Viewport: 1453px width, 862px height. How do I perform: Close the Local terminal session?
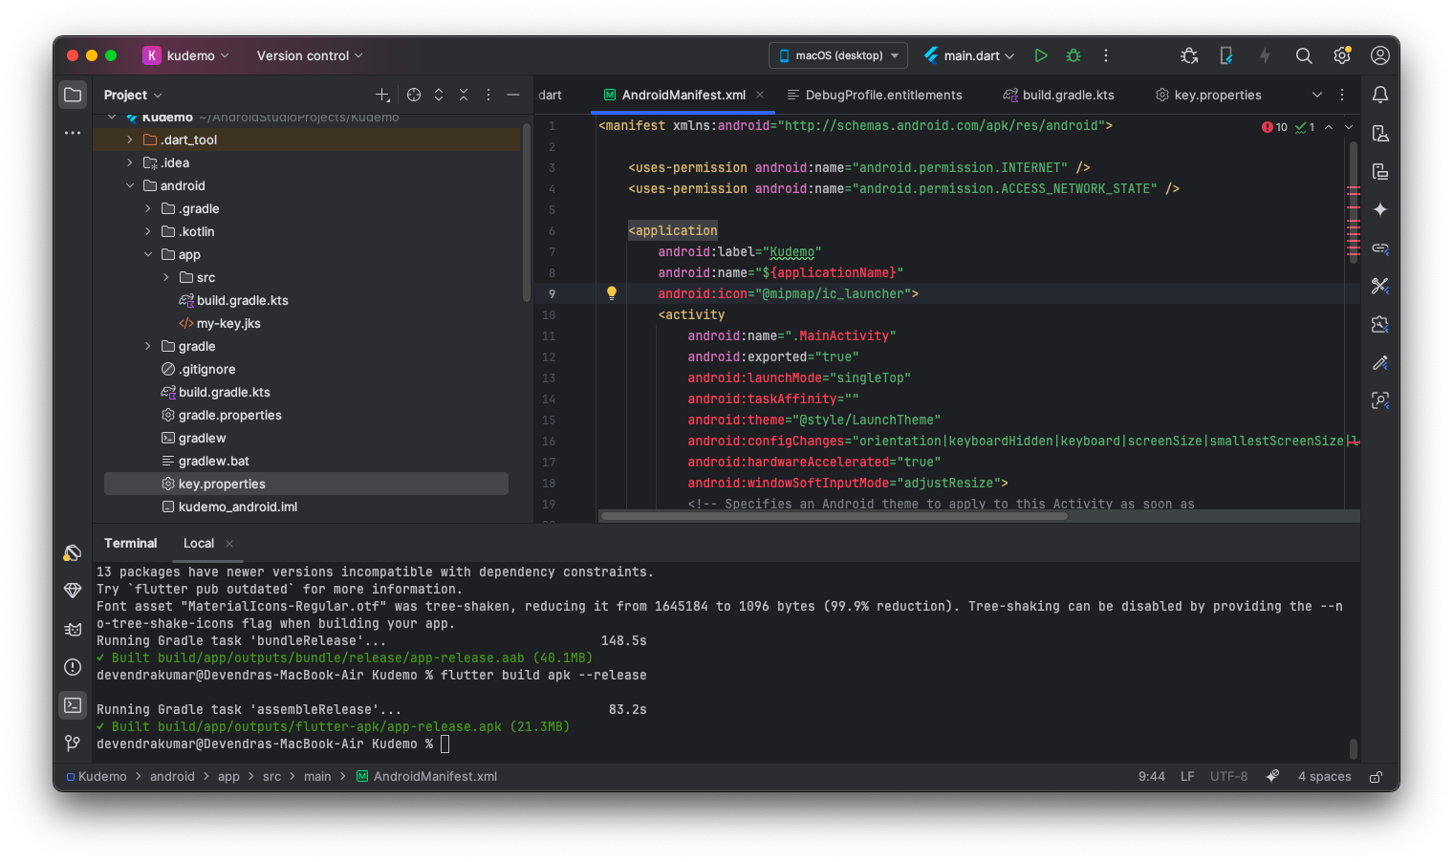tap(229, 543)
